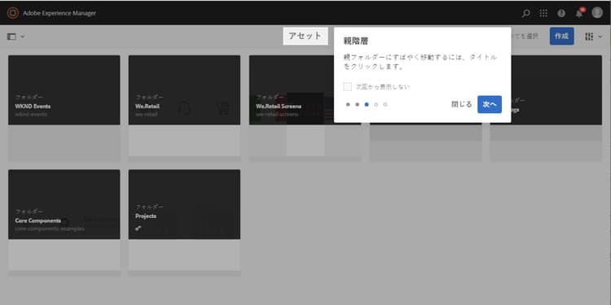This screenshot has width=611, height=305.
Task: Check the 次回から表示しない checkbox
Action: pyautogui.click(x=348, y=87)
